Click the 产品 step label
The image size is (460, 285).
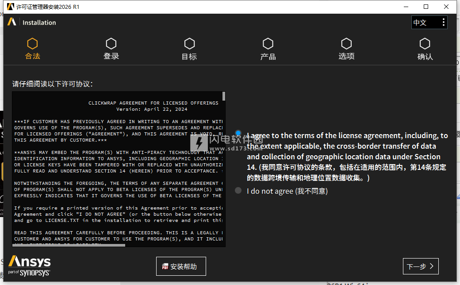pyautogui.click(x=268, y=56)
